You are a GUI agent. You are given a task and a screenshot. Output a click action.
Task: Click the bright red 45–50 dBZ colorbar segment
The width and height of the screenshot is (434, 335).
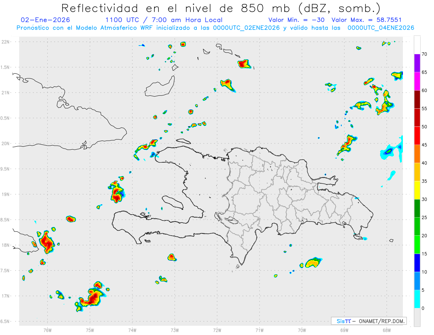(x=417, y=136)
